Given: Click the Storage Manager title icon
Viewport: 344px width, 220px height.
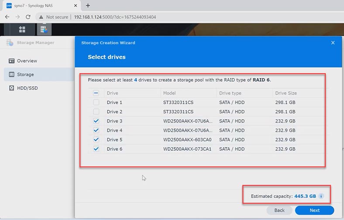Looking at the screenshot, I should pos(10,43).
